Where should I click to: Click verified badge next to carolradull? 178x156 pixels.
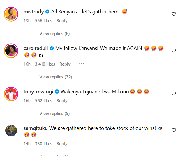coord(52,48)
